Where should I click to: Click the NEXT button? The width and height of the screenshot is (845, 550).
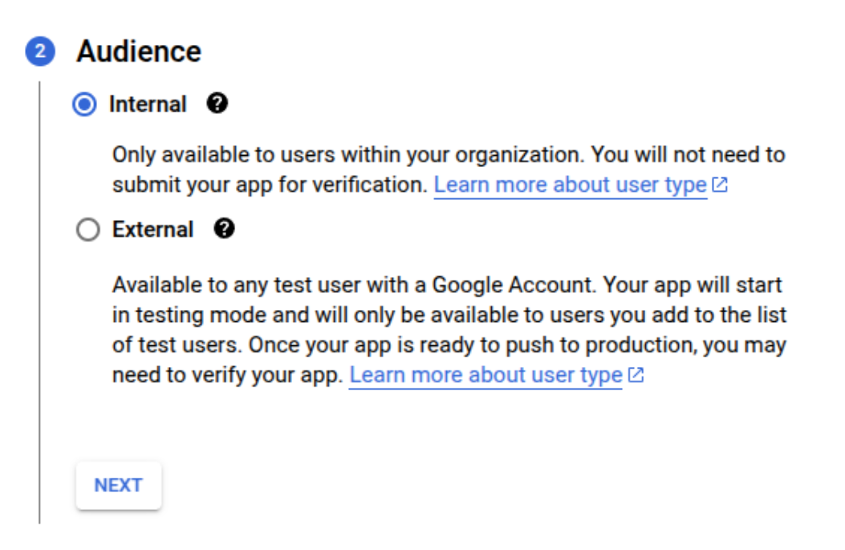tap(119, 485)
